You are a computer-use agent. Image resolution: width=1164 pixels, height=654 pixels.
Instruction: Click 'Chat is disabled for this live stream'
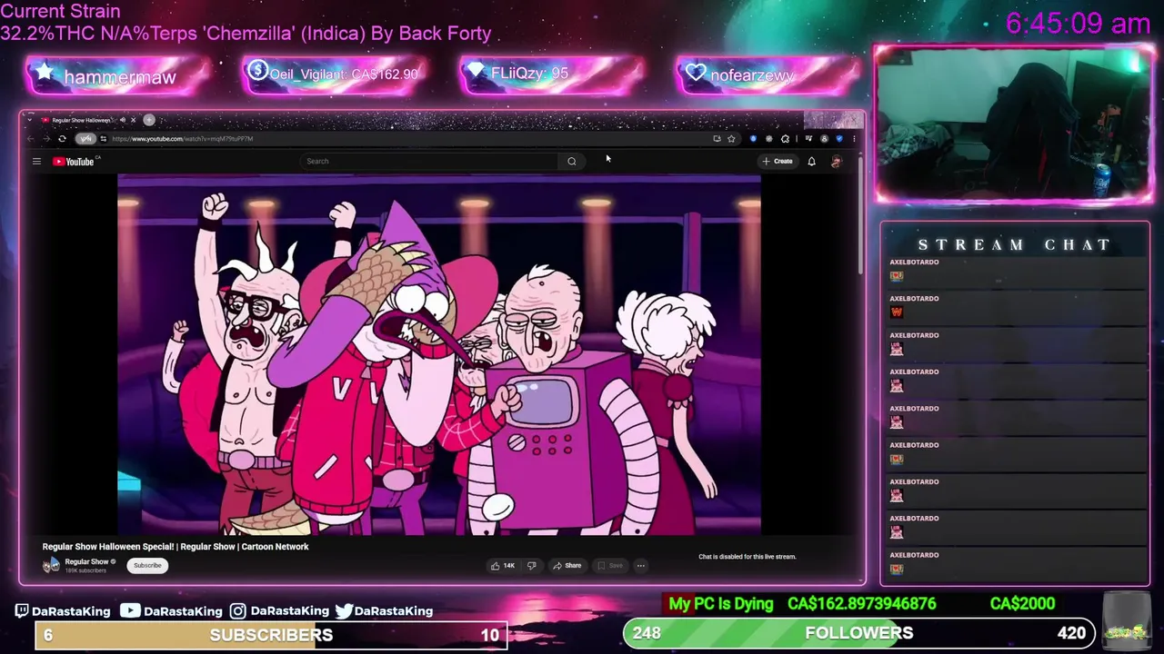pyautogui.click(x=747, y=557)
